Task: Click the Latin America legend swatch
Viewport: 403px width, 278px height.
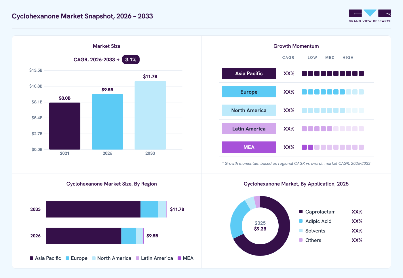Action: tap(138, 258)
